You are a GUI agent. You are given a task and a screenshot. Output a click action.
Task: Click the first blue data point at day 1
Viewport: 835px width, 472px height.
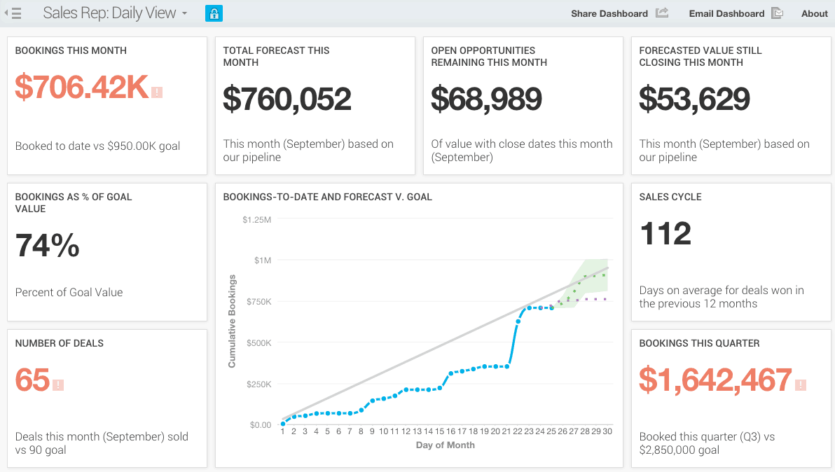(x=283, y=424)
